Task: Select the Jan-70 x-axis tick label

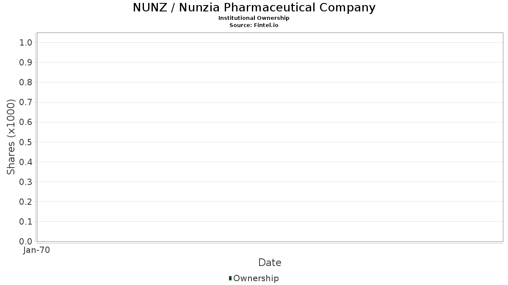Action: pyautogui.click(x=37, y=250)
